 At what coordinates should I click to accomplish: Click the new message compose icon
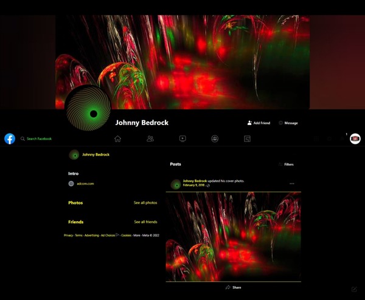pos(354,289)
